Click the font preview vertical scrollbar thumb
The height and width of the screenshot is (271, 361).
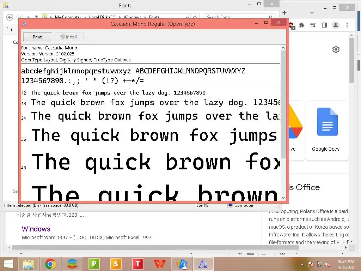point(283,104)
